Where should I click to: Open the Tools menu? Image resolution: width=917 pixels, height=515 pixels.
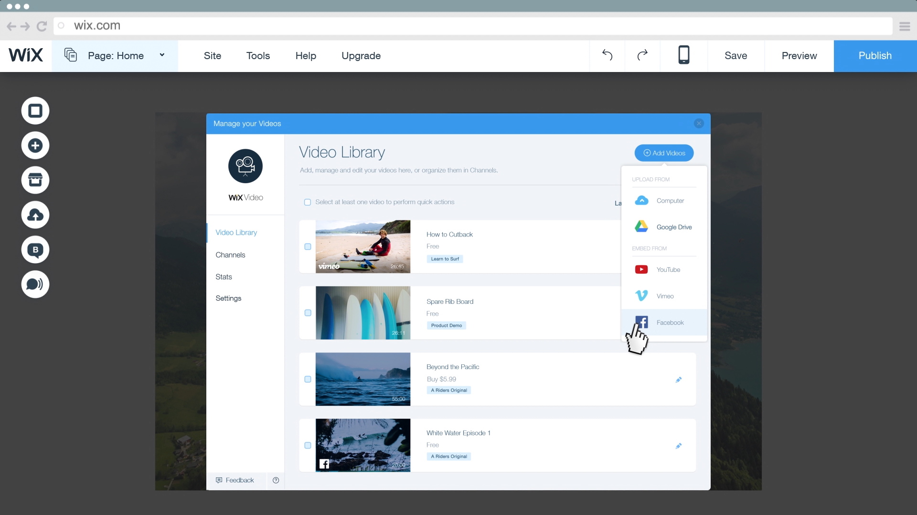[258, 55]
